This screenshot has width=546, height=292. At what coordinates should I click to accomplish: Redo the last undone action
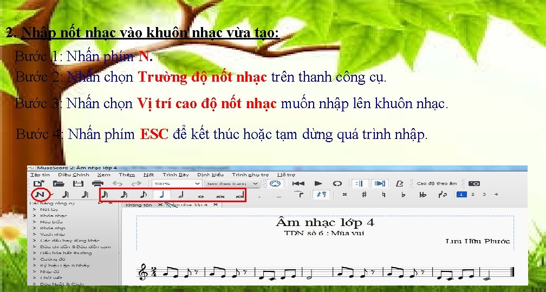(x=136, y=183)
